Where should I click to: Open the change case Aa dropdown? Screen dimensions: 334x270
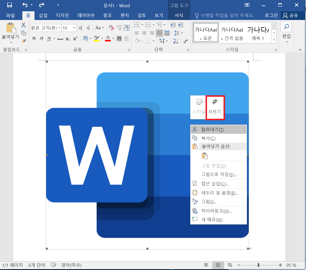[x=99, y=28]
